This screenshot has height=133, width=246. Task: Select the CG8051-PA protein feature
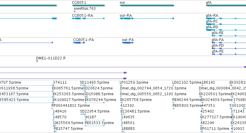[79, 43]
